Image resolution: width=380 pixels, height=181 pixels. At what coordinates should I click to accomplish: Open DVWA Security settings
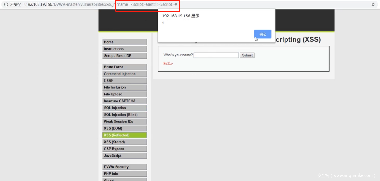[x=125, y=167]
